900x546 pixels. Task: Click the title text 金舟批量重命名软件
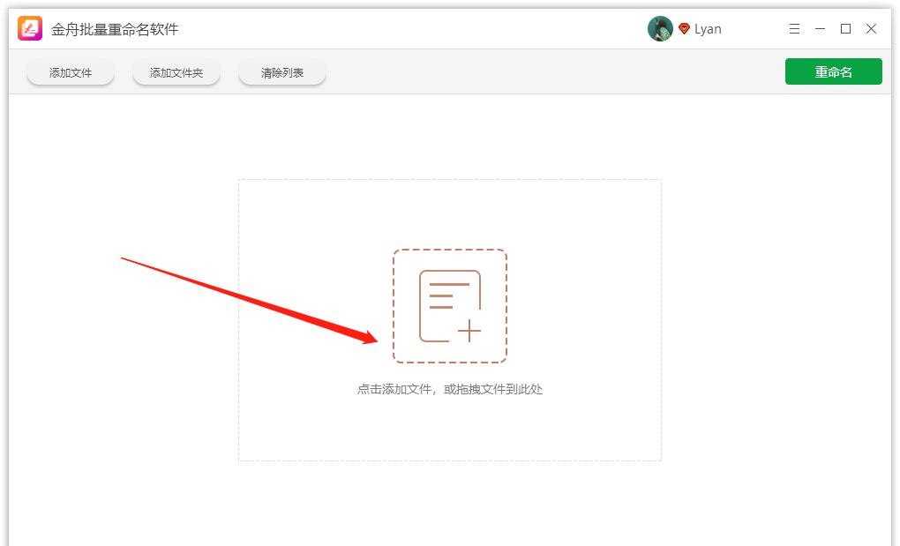(115, 29)
